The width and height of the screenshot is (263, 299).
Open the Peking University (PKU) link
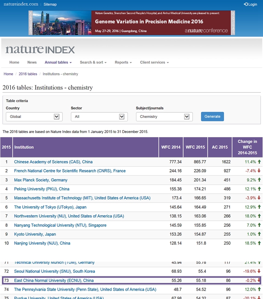point(42,189)
